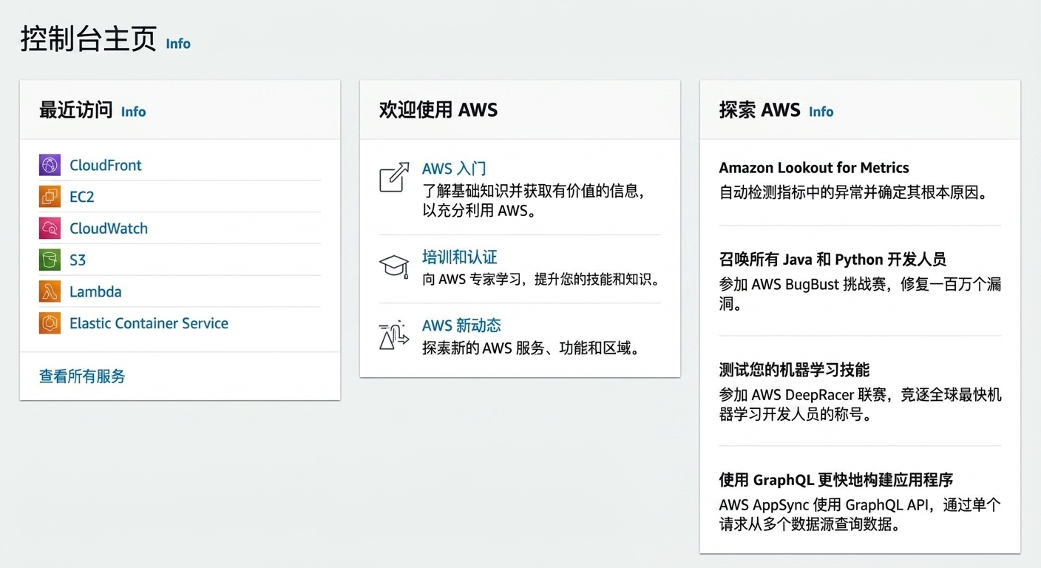
Task: Click the orange EC2 service icon
Action: [50, 197]
